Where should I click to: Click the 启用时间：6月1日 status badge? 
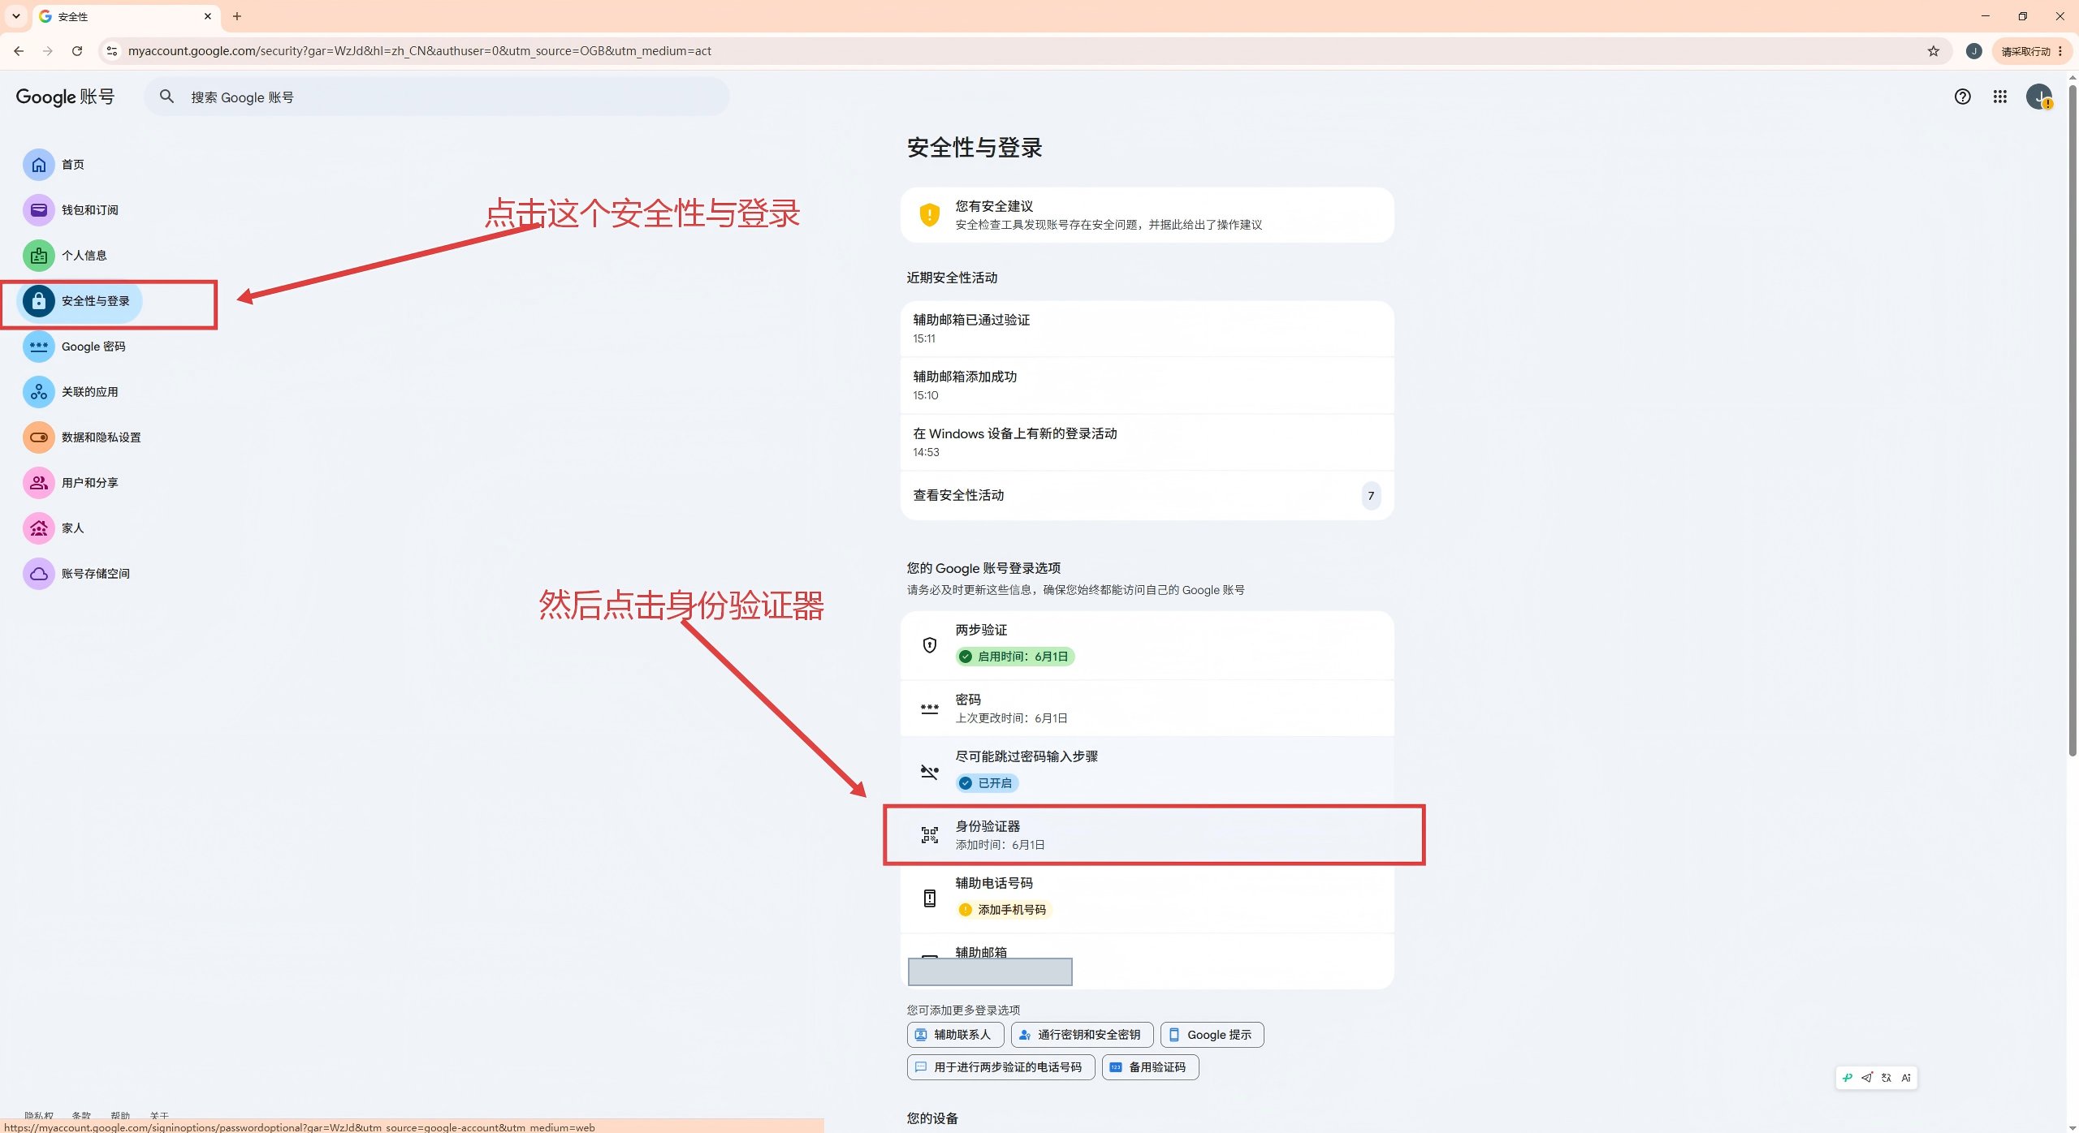point(1015,657)
